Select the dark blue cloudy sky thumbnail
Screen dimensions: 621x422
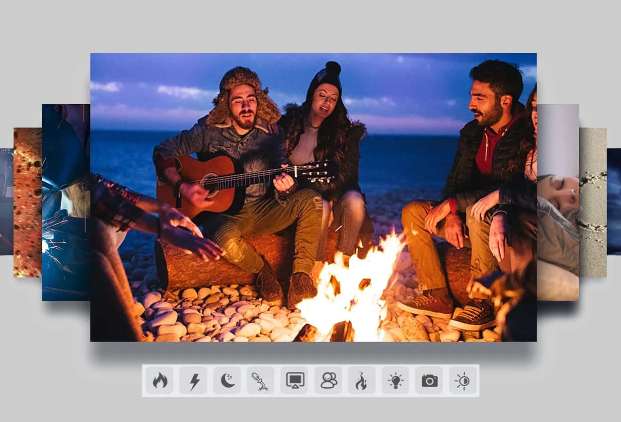coord(614,201)
